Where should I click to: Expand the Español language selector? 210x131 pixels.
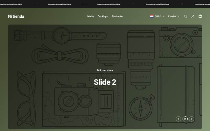click(x=174, y=16)
